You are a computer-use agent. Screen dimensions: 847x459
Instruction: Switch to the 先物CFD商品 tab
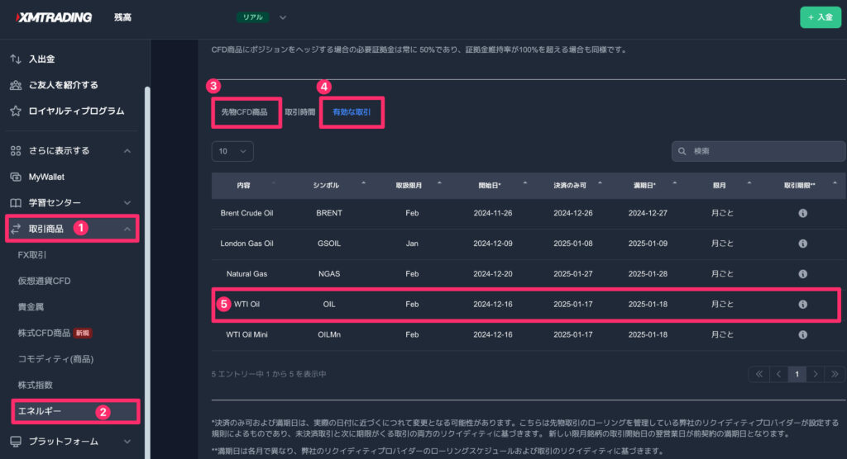pyautogui.click(x=244, y=112)
